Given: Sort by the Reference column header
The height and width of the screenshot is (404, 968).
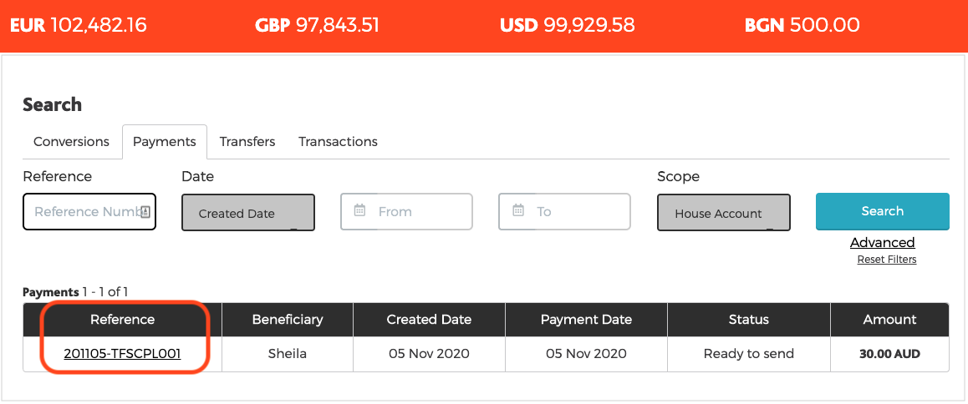Looking at the screenshot, I should [x=122, y=320].
